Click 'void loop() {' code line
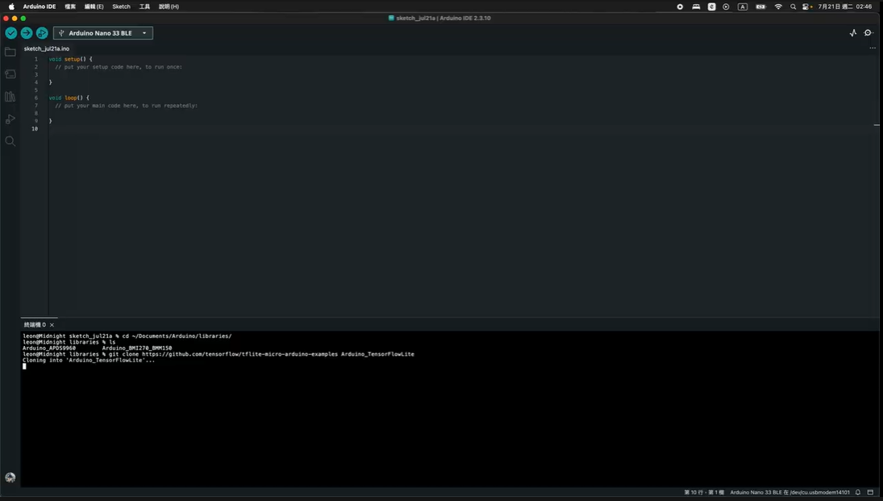Screen dimensions: 883x501 [69, 98]
